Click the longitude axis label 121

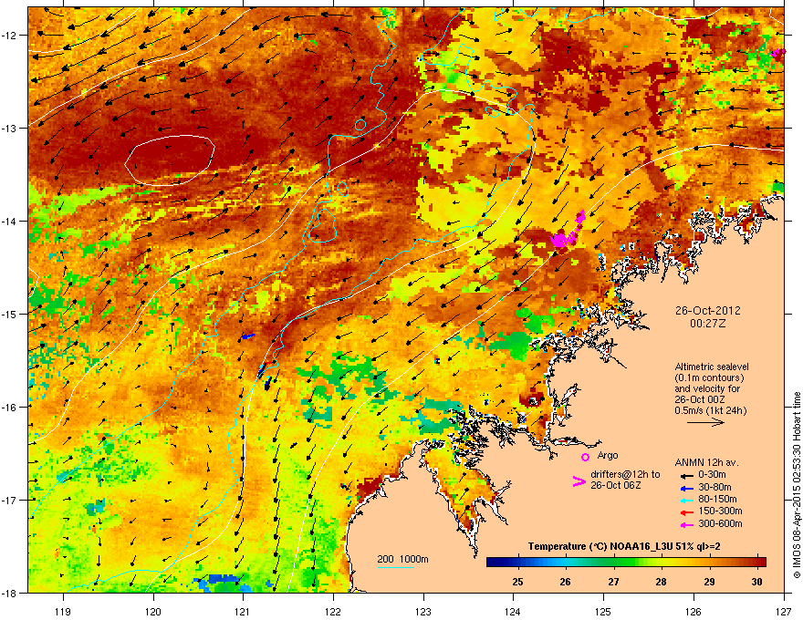[243, 611]
